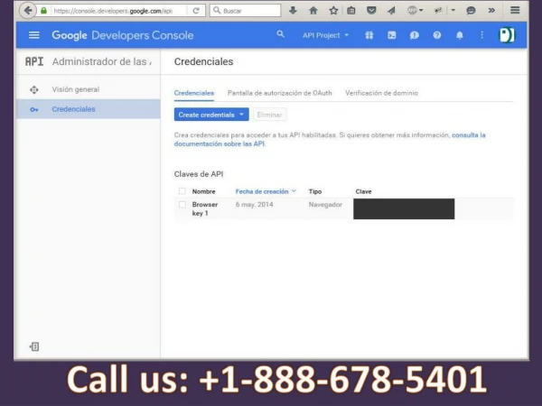Show more toolbar items double chevron
Screen dimensions: 542x406
click(491, 10)
